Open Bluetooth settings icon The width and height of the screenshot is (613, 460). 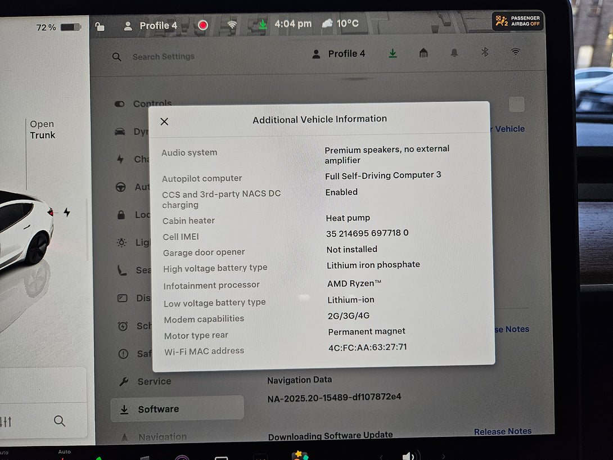coord(485,52)
